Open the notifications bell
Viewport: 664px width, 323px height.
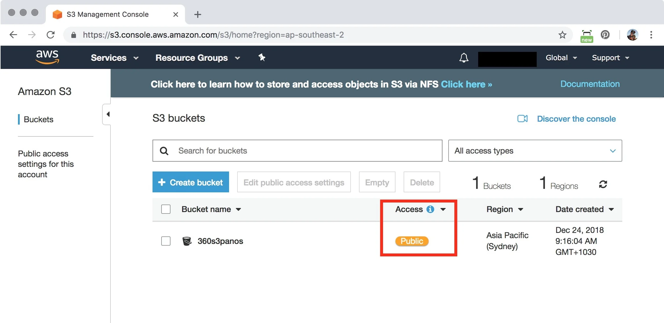pyautogui.click(x=464, y=58)
